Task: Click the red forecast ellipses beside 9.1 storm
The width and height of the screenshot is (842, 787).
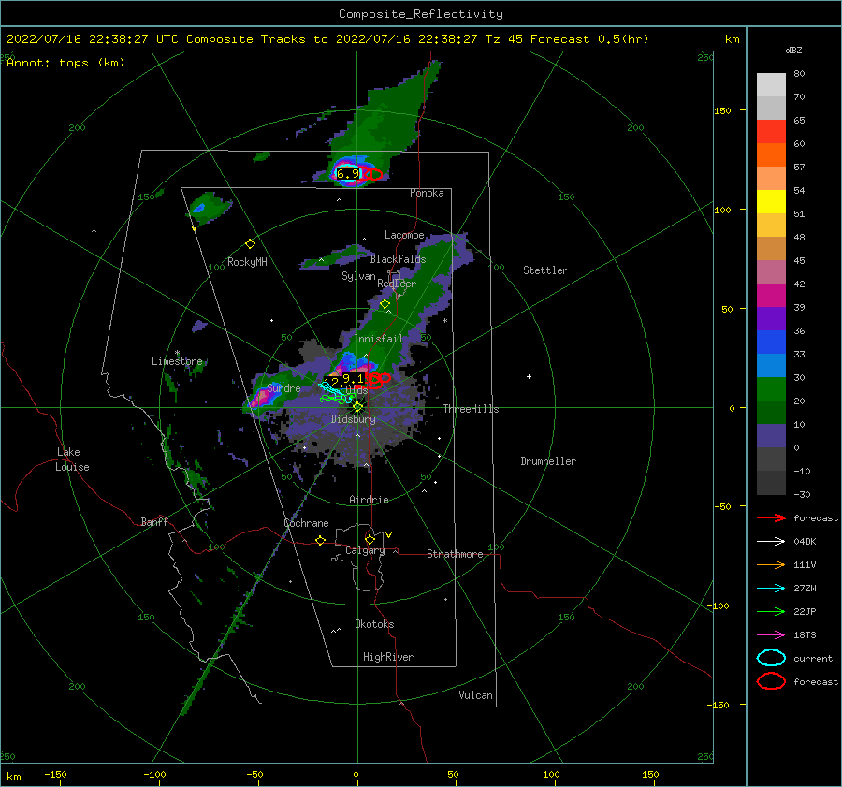Action: pyautogui.click(x=378, y=380)
